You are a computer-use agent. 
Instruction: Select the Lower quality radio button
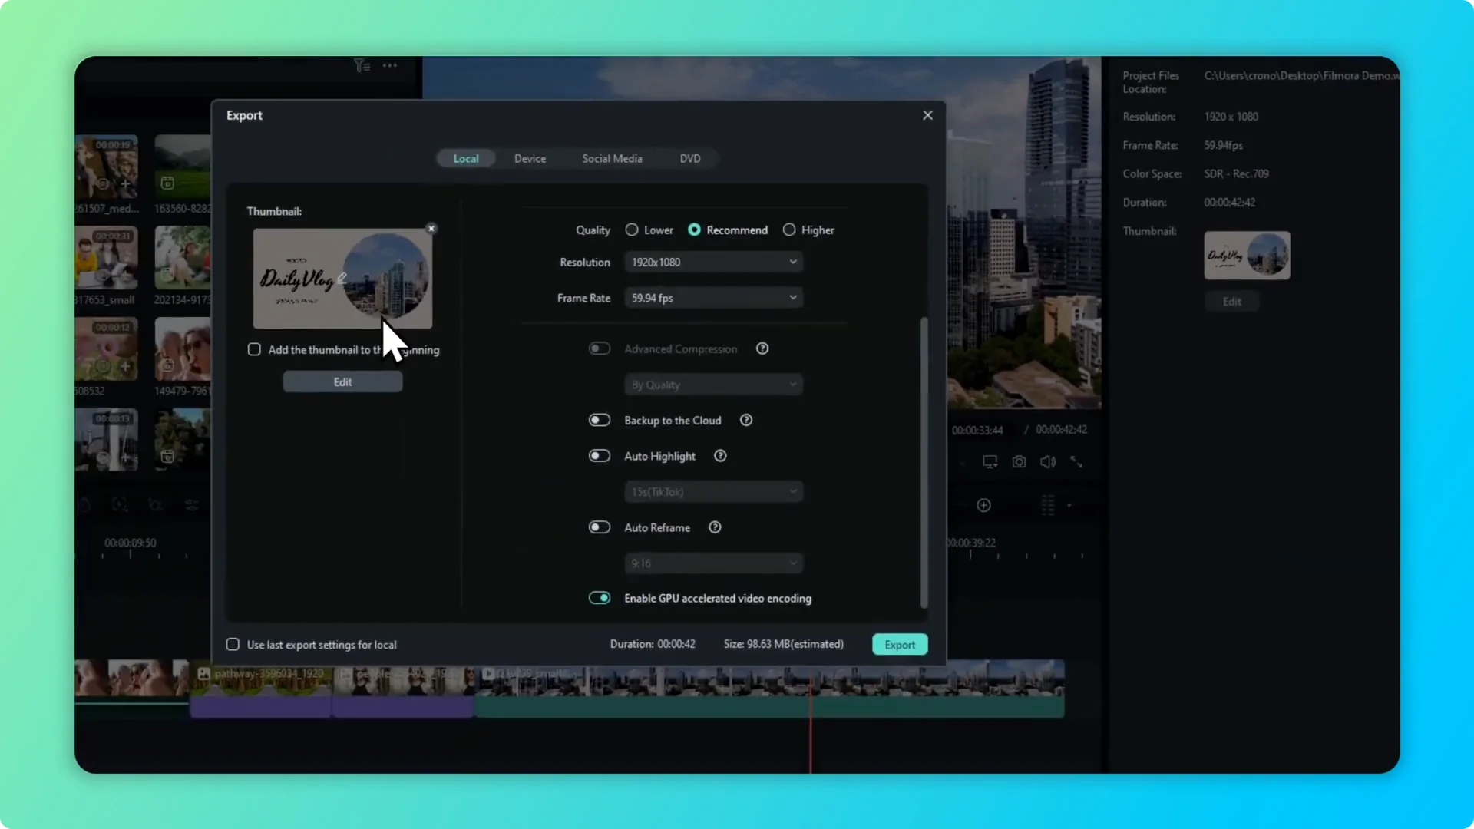tap(632, 230)
